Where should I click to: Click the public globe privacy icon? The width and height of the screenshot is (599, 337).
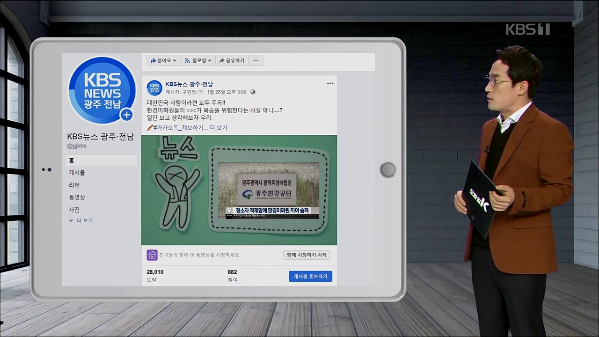tap(253, 92)
